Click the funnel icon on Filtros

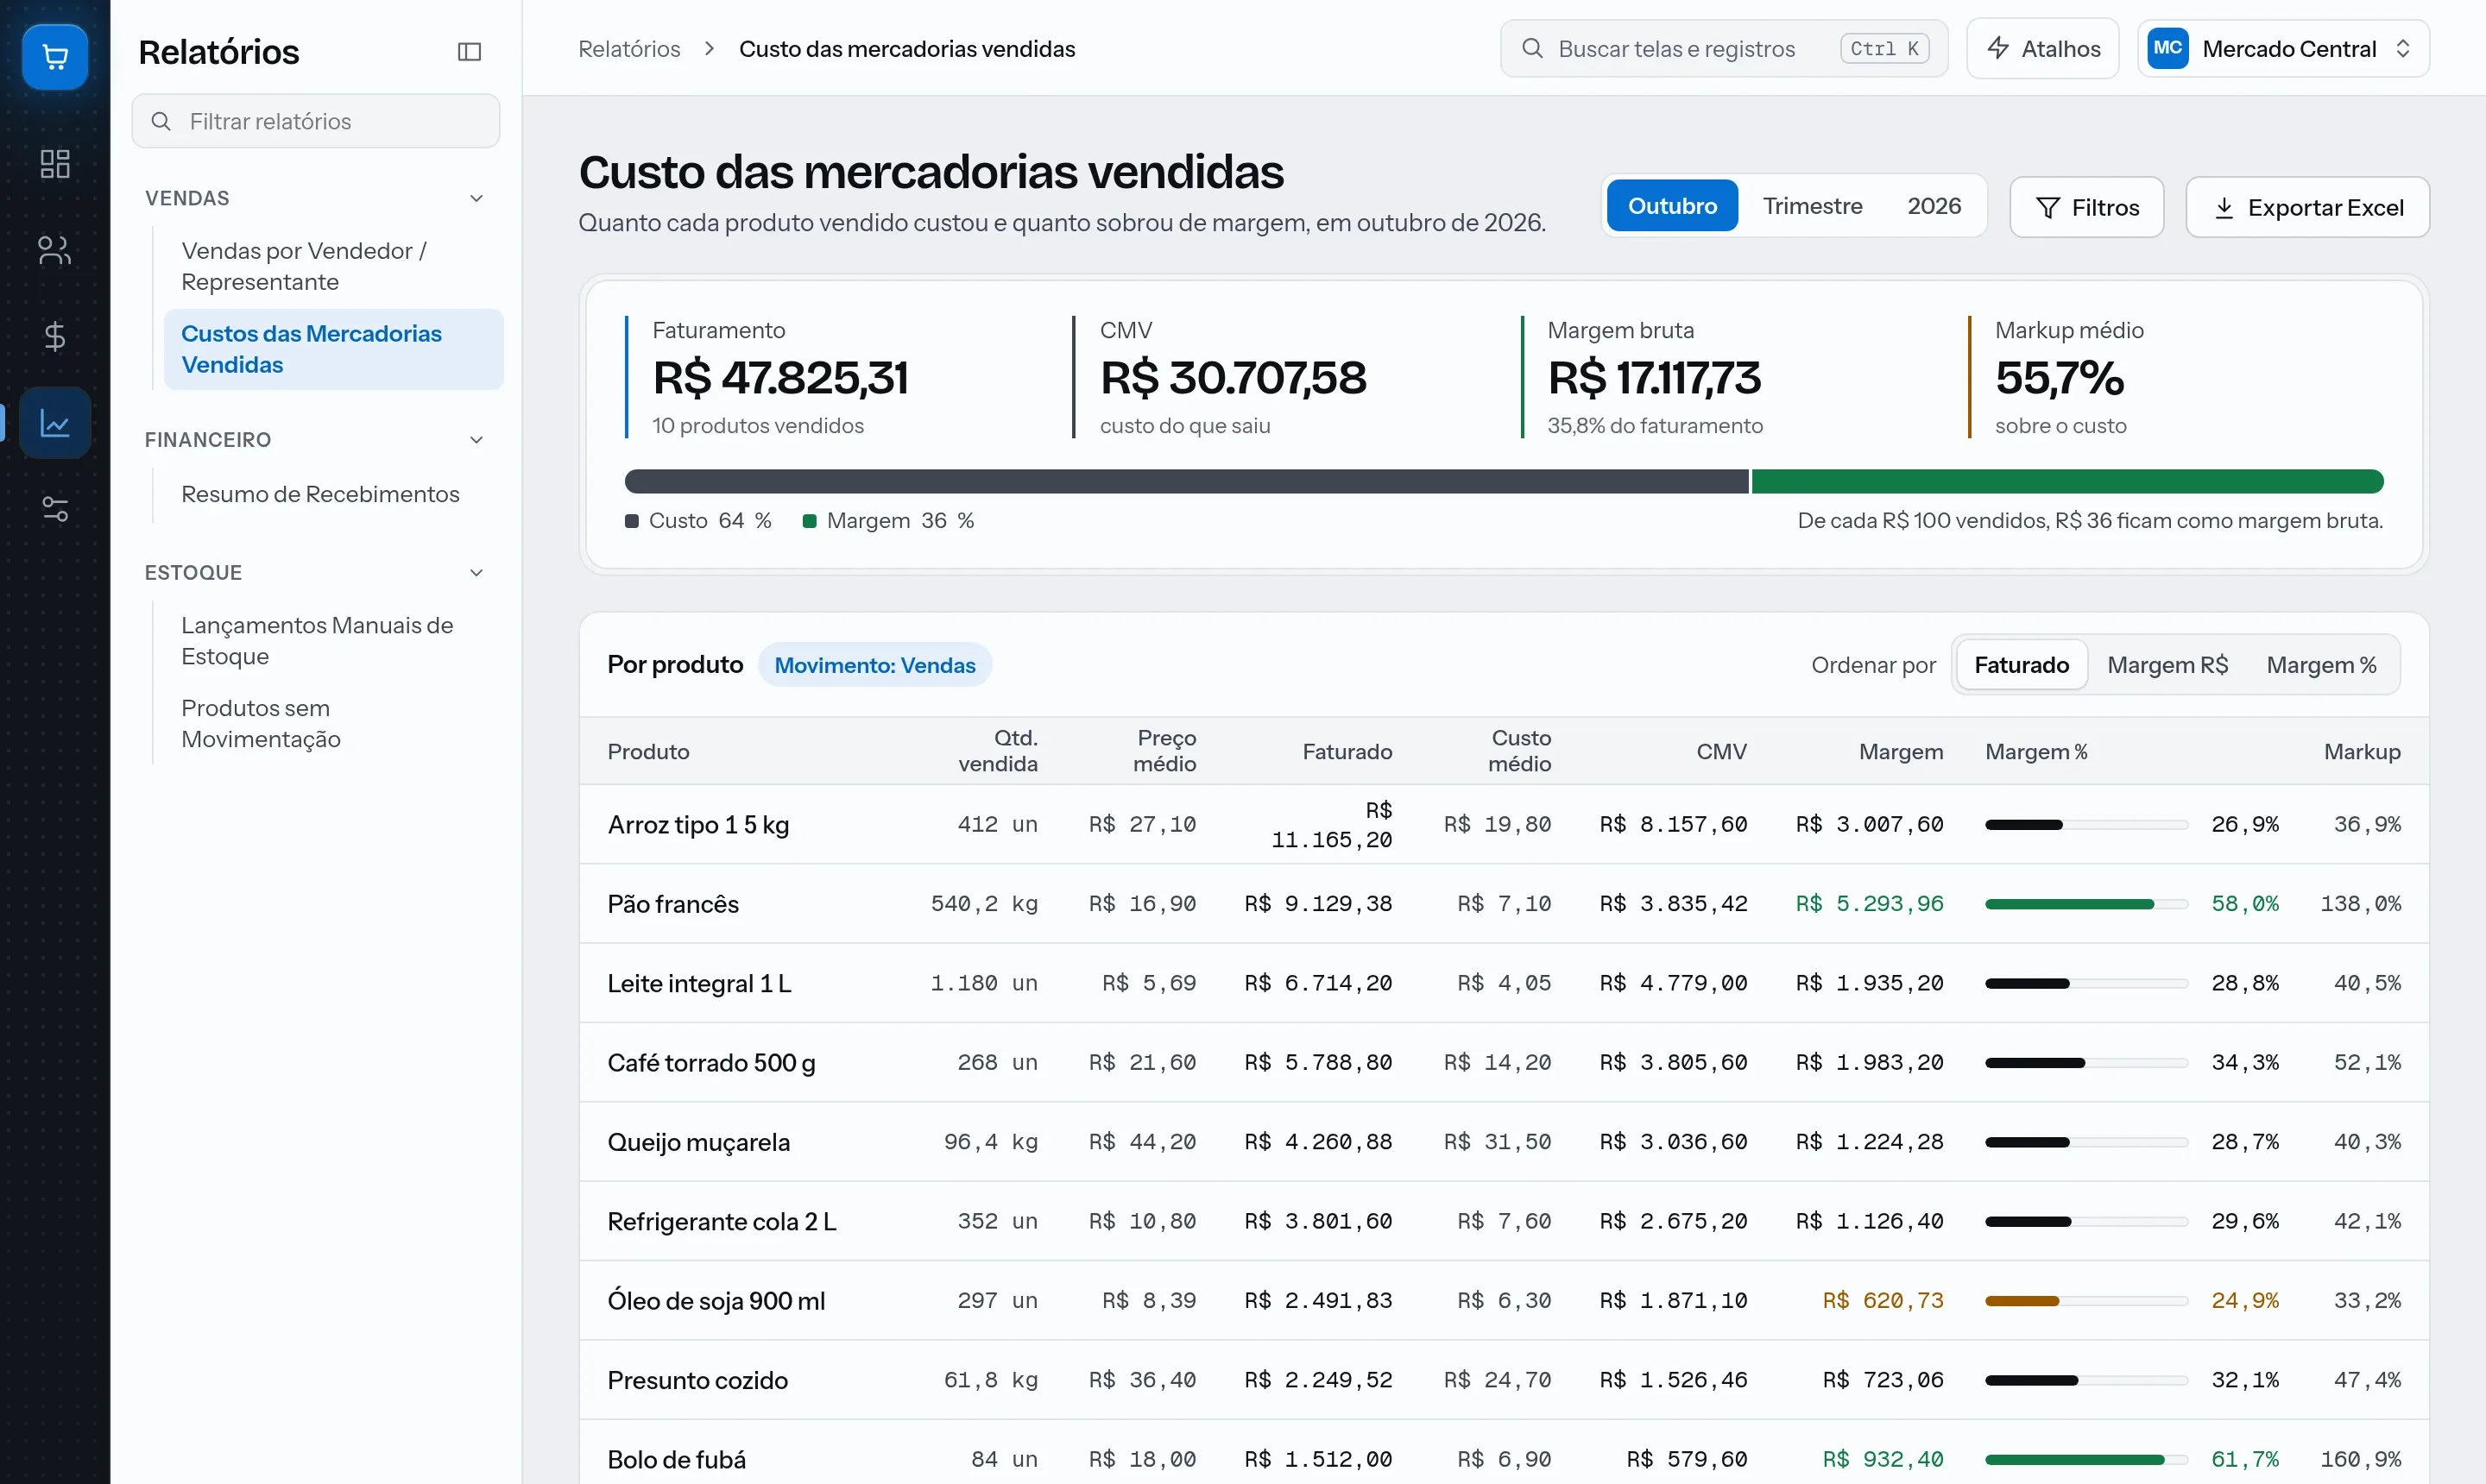2047,207
